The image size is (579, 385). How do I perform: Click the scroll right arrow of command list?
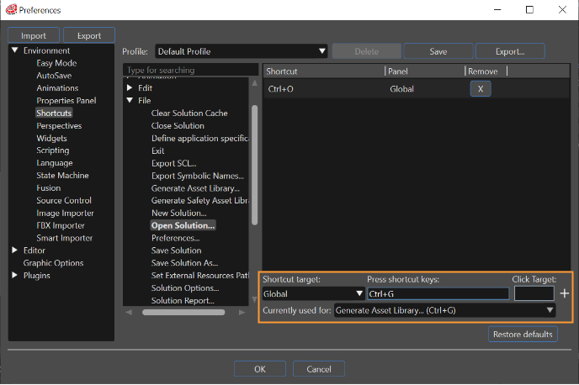242,313
